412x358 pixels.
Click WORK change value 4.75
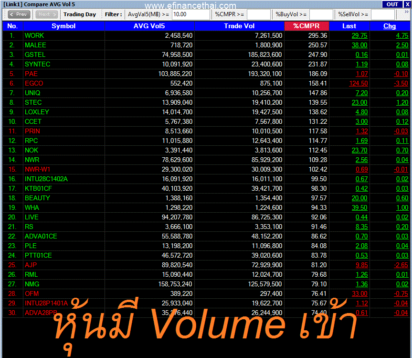402,36
